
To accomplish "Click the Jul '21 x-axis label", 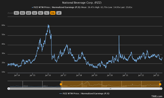I will [125, 75].
